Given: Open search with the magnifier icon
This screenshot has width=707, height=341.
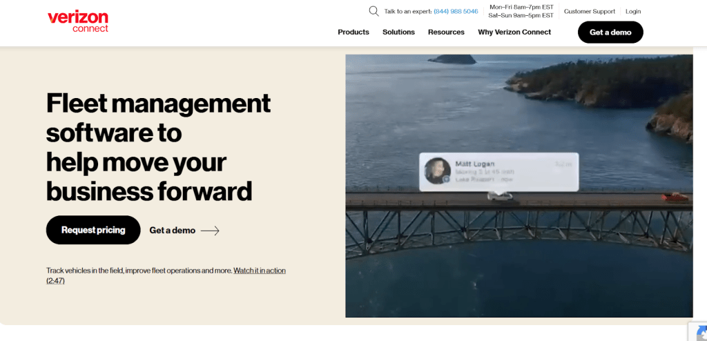Looking at the screenshot, I should pos(374,11).
